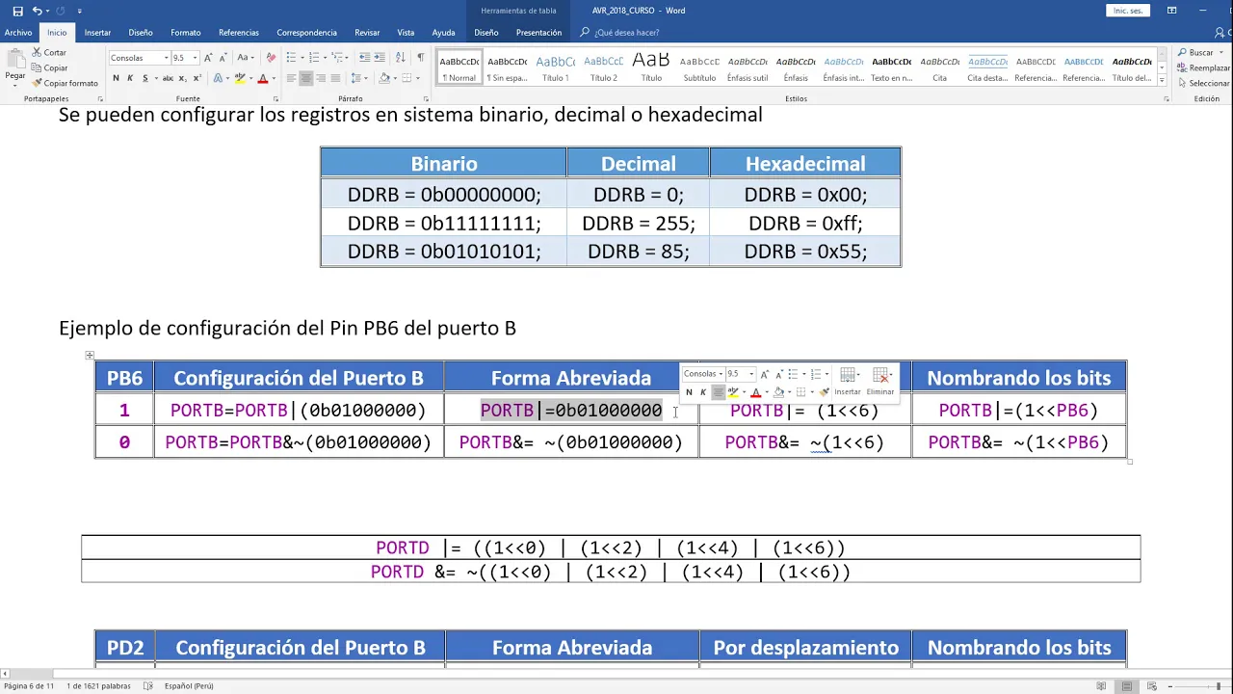This screenshot has width=1233, height=694.
Task: Increase paragraph indent
Action: click(380, 58)
